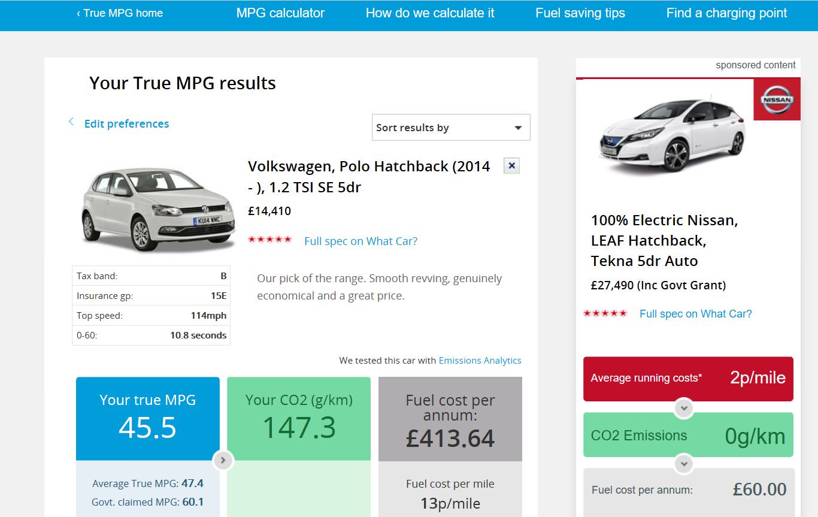This screenshot has height=517, width=818.
Task: Click the £27,490 (Inc Govt Grant) price
Action: point(658,285)
